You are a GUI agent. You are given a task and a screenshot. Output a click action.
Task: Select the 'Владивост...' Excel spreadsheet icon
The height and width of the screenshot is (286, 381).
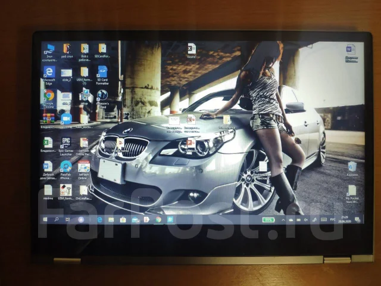(x=48, y=144)
